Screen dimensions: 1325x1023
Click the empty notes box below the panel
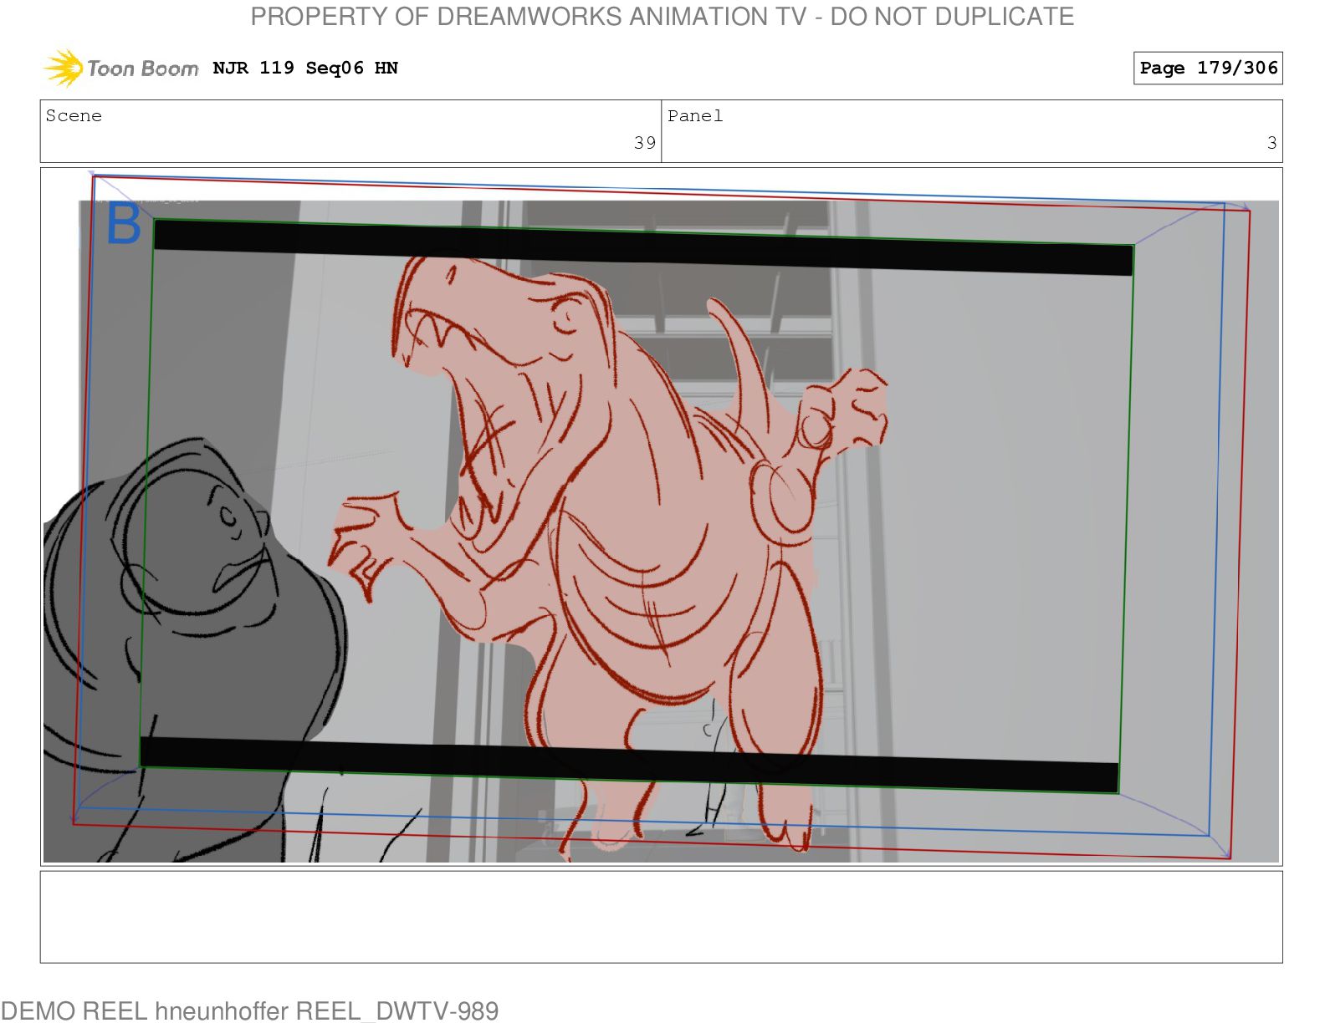pyautogui.click(x=661, y=917)
